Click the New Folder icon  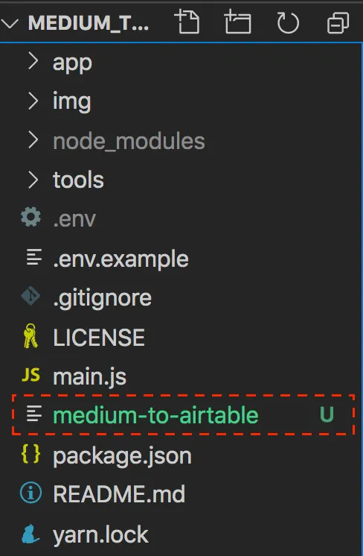(237, 22)
